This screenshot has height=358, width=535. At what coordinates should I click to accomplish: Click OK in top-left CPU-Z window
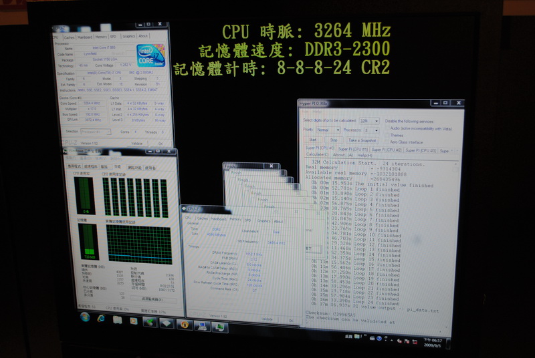160,144
